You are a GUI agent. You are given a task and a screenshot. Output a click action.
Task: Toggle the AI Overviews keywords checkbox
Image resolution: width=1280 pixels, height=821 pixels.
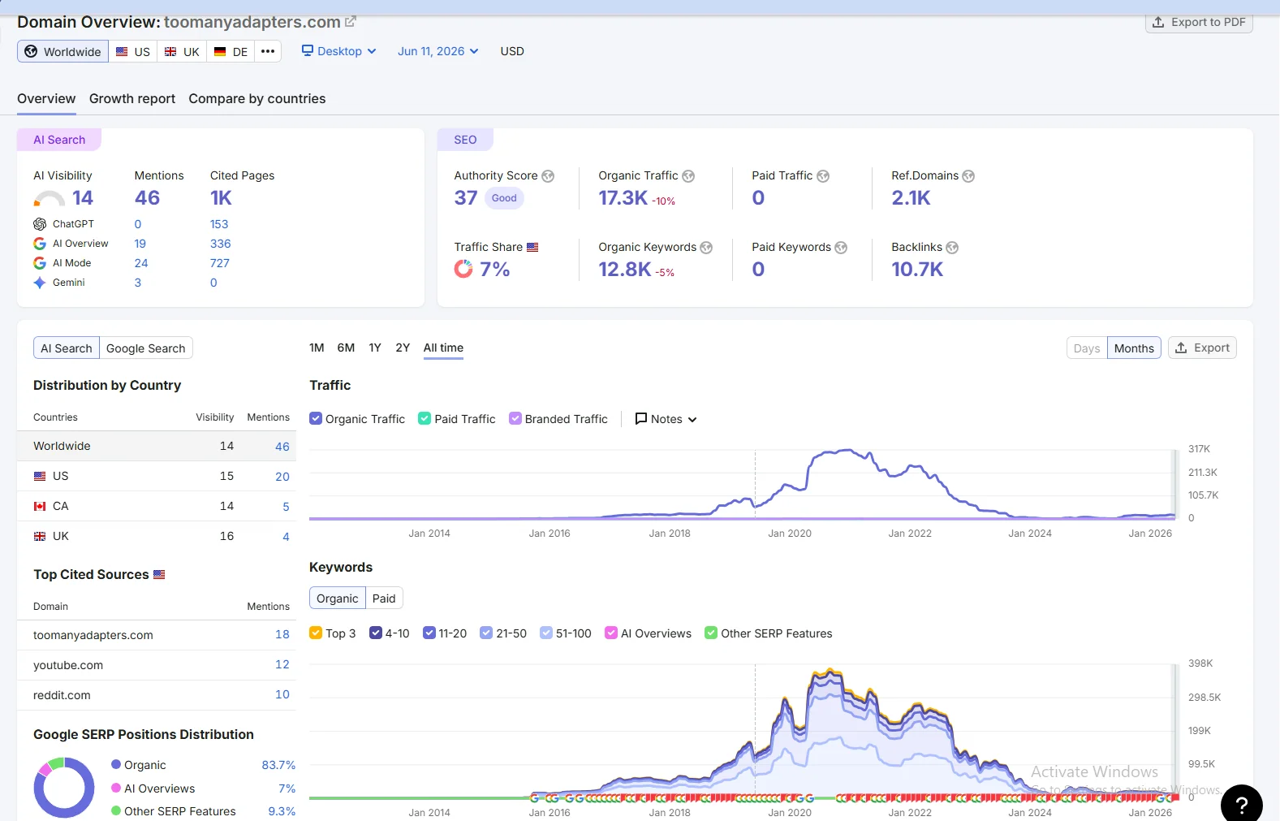611,633
